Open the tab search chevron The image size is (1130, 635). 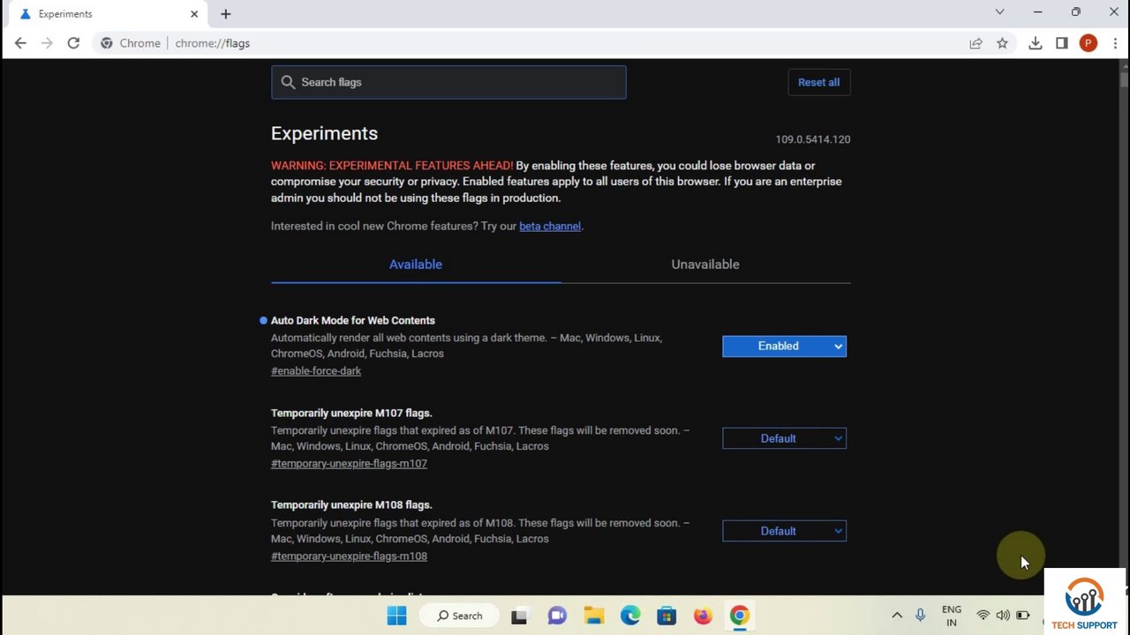click(999, 12)
